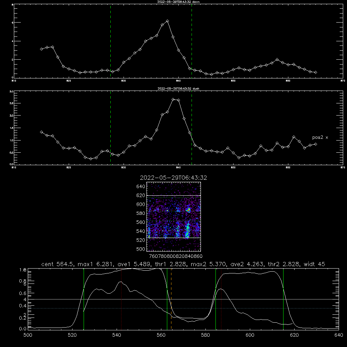Click the orange dashed center line in bottom plot

171,299
